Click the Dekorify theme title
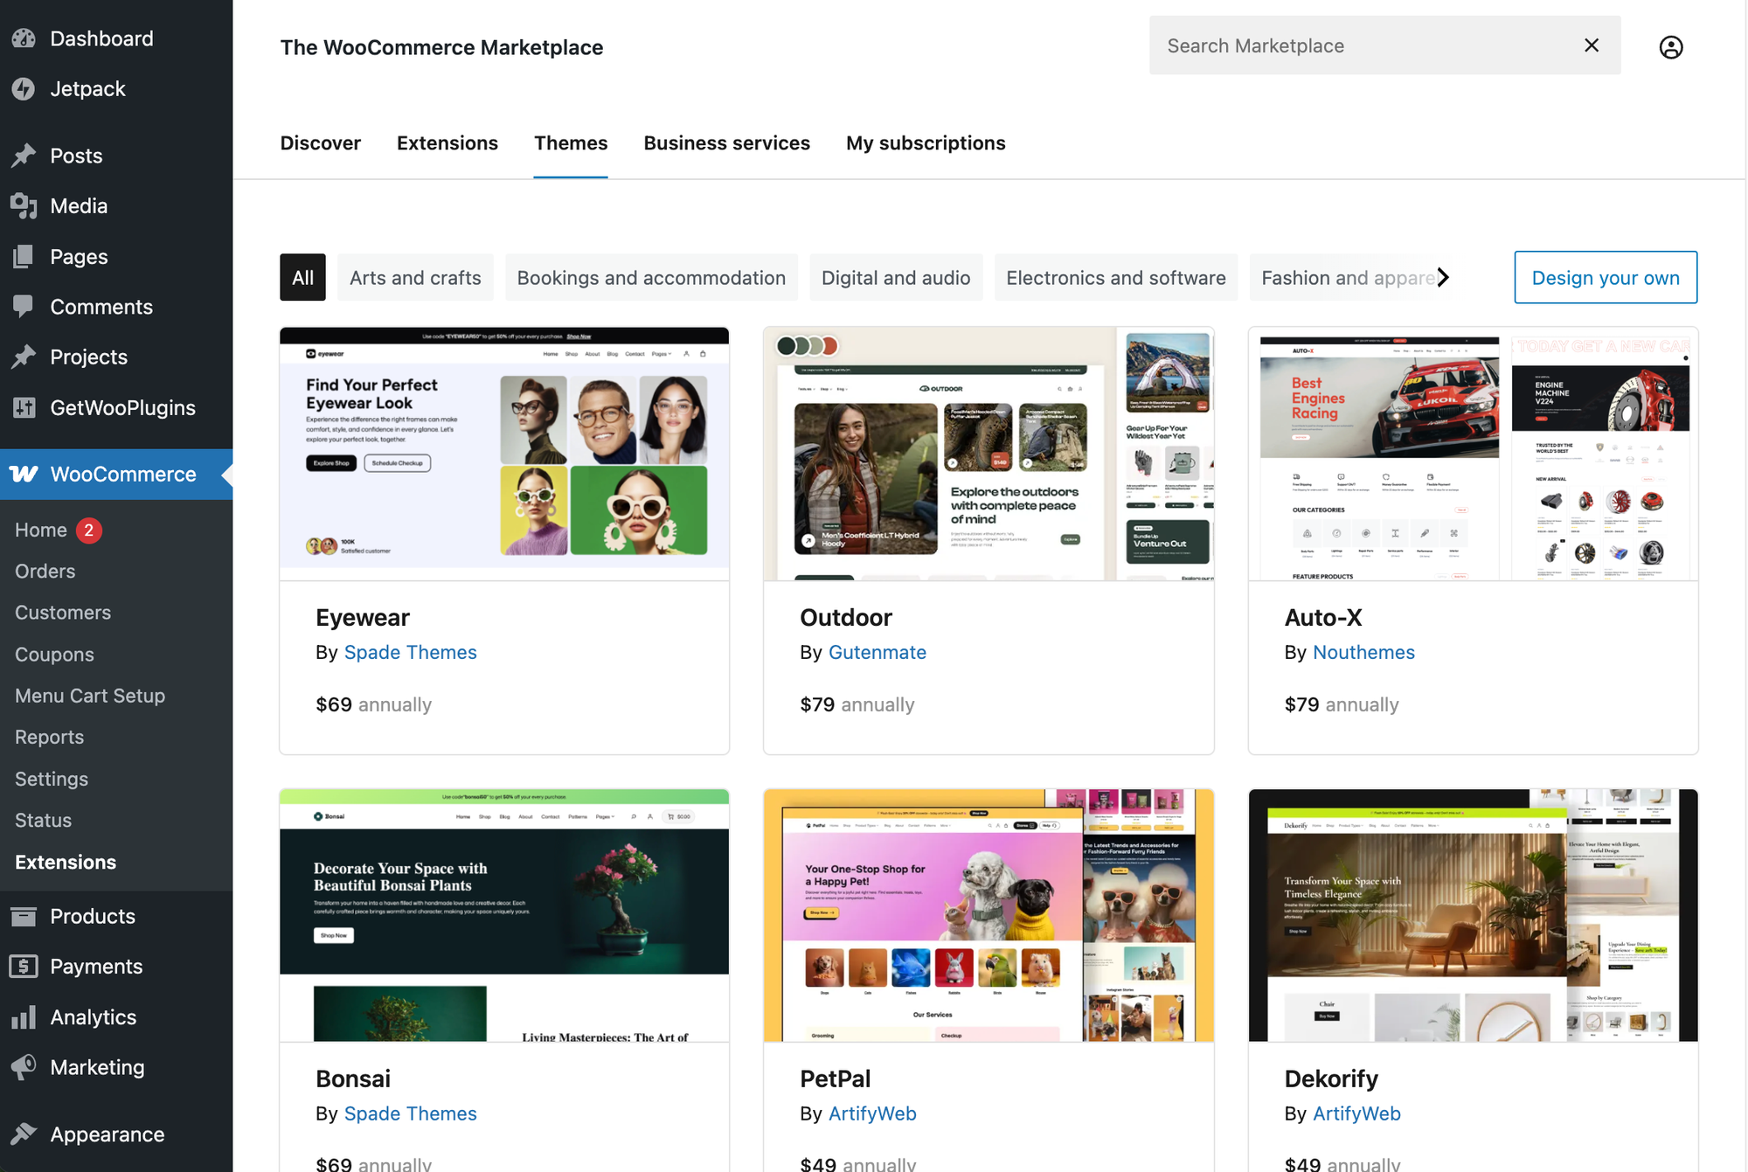 pos(1331,1079)
